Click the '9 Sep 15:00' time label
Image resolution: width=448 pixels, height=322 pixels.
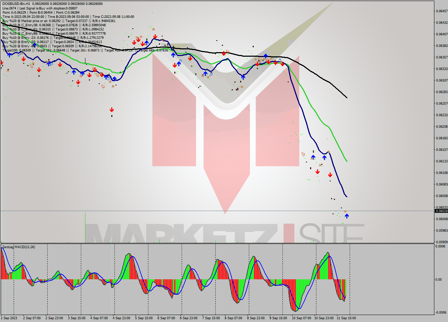[x=278, y=318]
